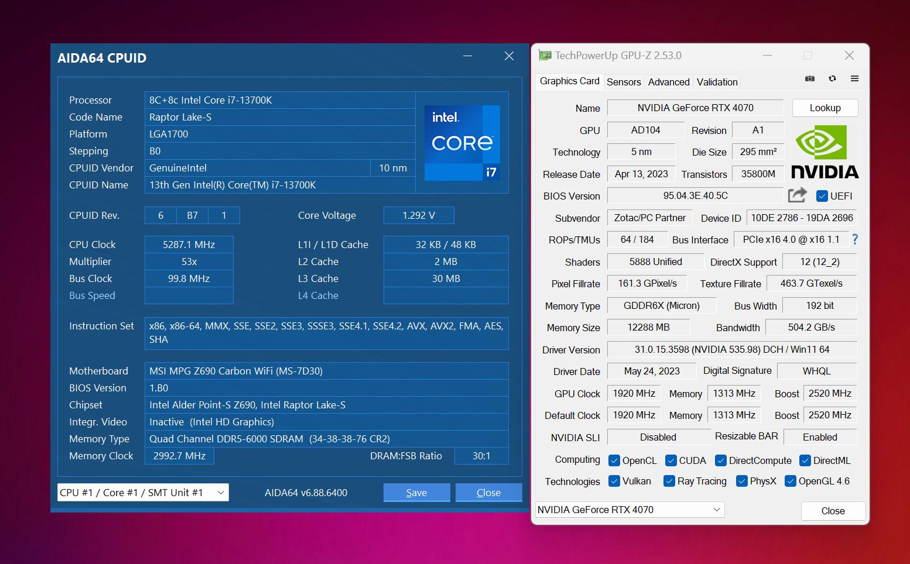Click the Intel Core i7 badge
This screenshot has width=910, height=564.
click(462, 143)
